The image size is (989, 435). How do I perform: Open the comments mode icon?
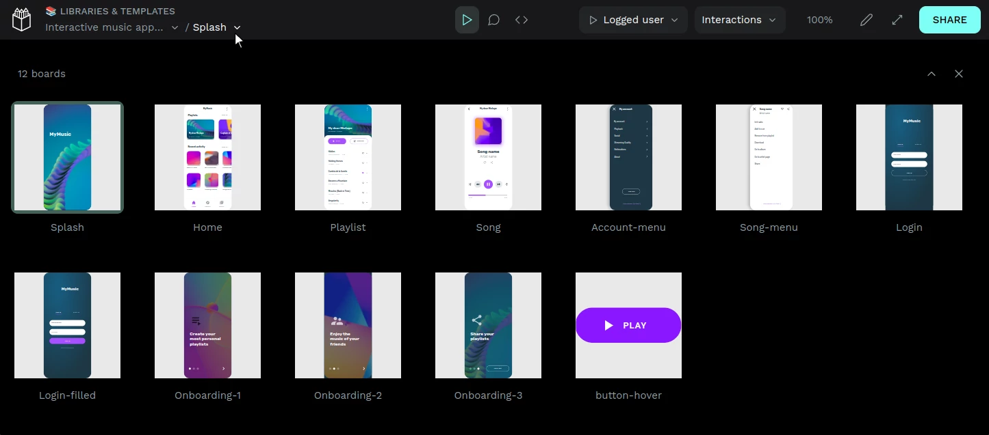493,20
